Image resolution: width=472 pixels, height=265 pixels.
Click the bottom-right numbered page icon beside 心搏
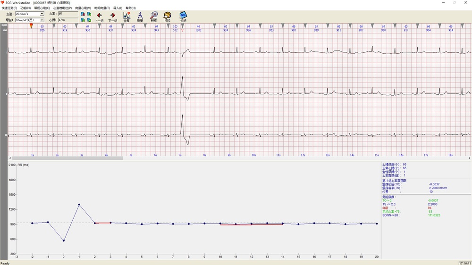[x=89, y=20]
